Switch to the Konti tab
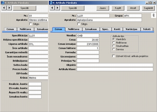 click(117, 29)
